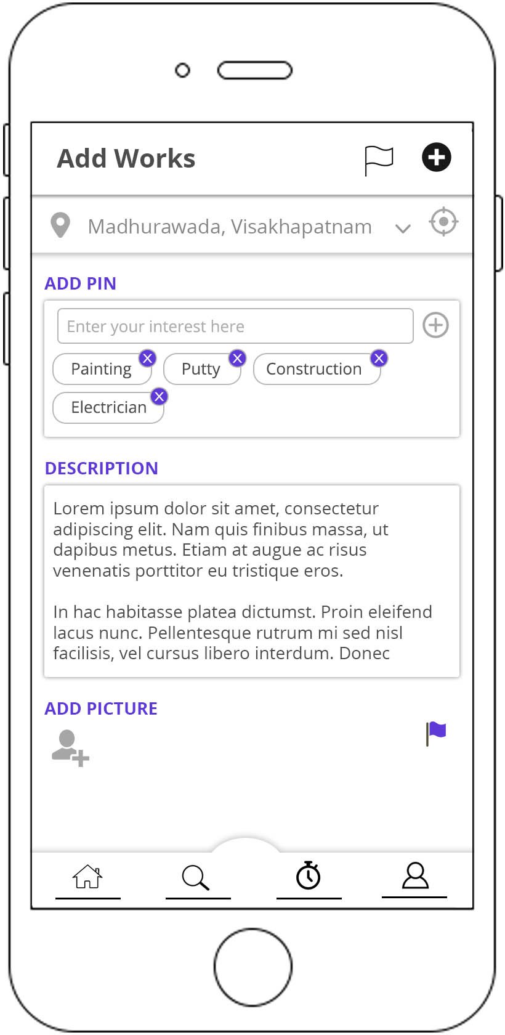
Task: Tap the add person picture icon
Action: click(70, 747)
